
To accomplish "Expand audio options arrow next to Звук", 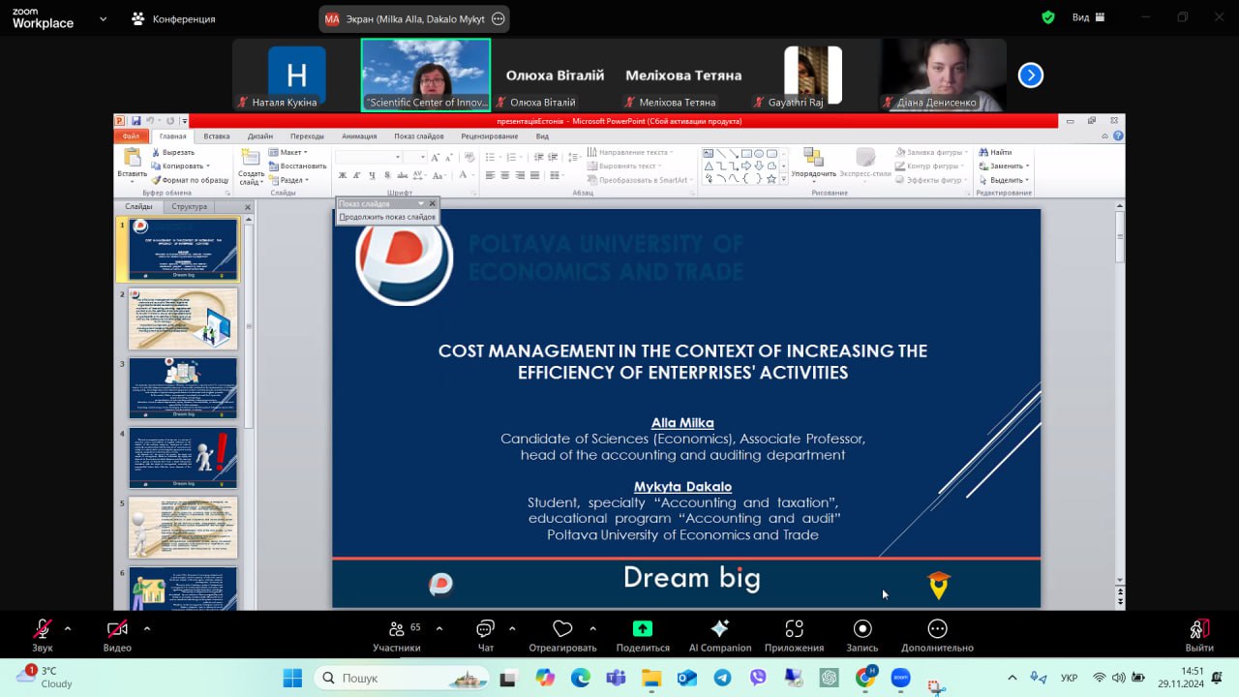I will pyautogui.click(x=68, y=628).
